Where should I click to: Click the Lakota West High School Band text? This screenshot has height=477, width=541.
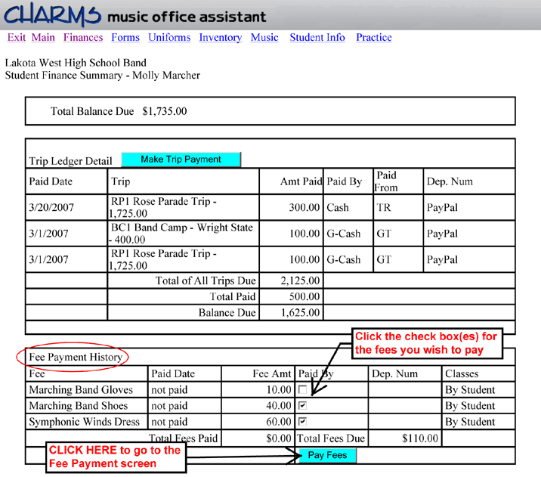click(x=76, y=63)
